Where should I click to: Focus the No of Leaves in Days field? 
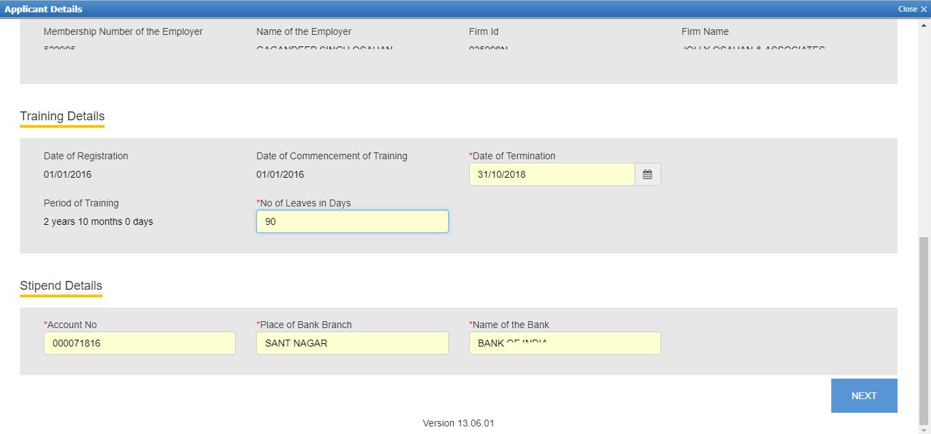[x=352, y=221]
